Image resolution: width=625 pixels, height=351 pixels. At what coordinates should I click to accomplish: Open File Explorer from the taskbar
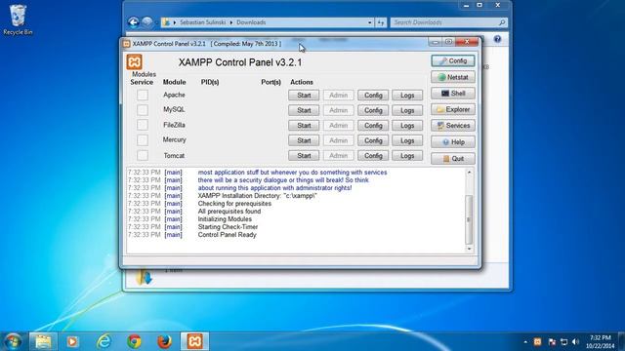pyautogui.click(x=43, y=341)
